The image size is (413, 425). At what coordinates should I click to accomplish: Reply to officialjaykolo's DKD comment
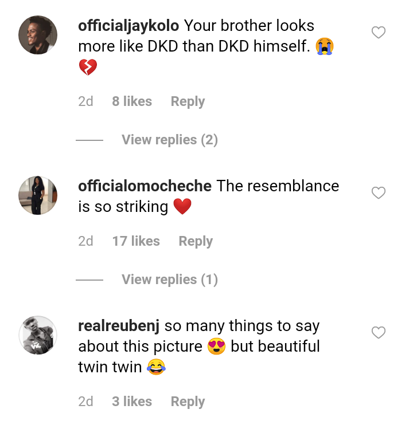tap(188, 101)
